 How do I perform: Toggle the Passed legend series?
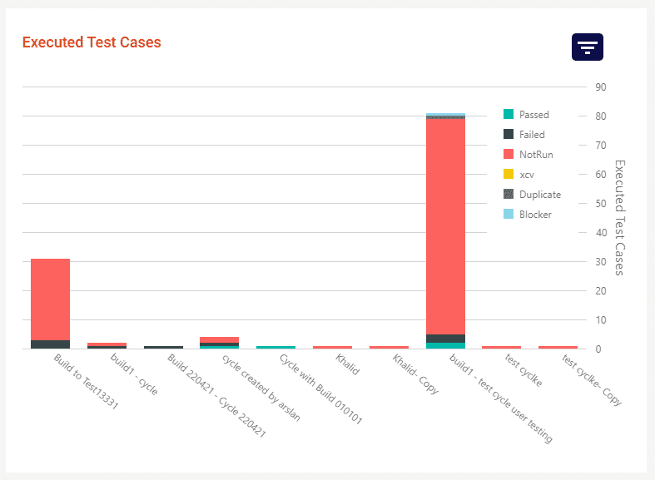tap(533, 115)
